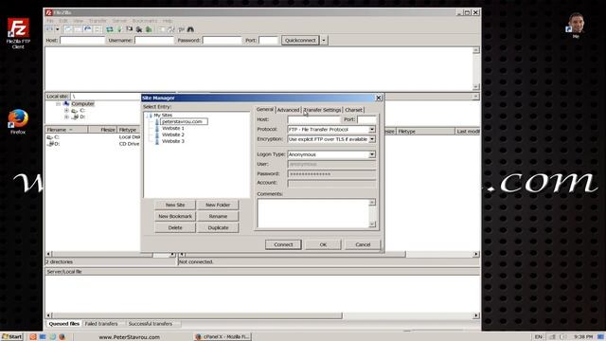Click the Start button on taskbar
Screen dimensions: 606x341
(12, 337)
